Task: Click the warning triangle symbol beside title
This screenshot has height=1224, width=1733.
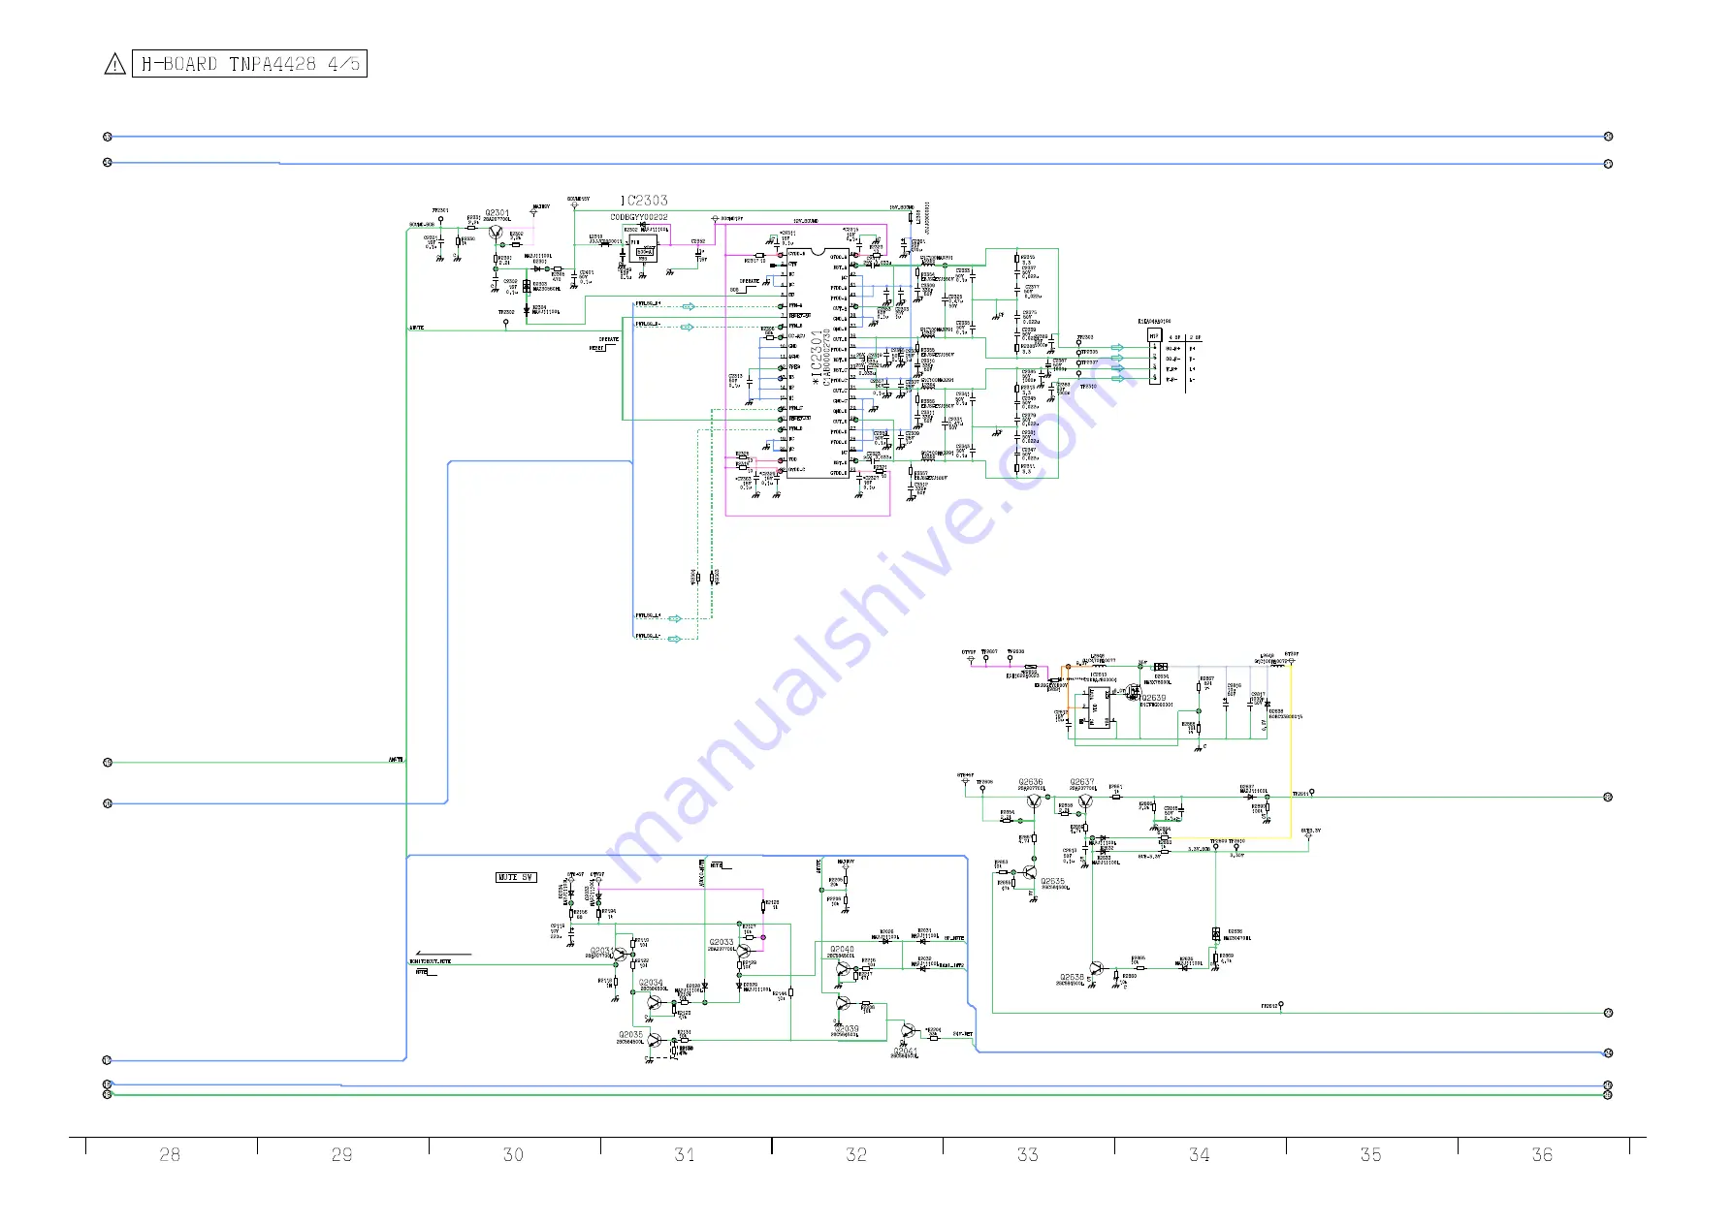Action: click(x=114, y=64)
